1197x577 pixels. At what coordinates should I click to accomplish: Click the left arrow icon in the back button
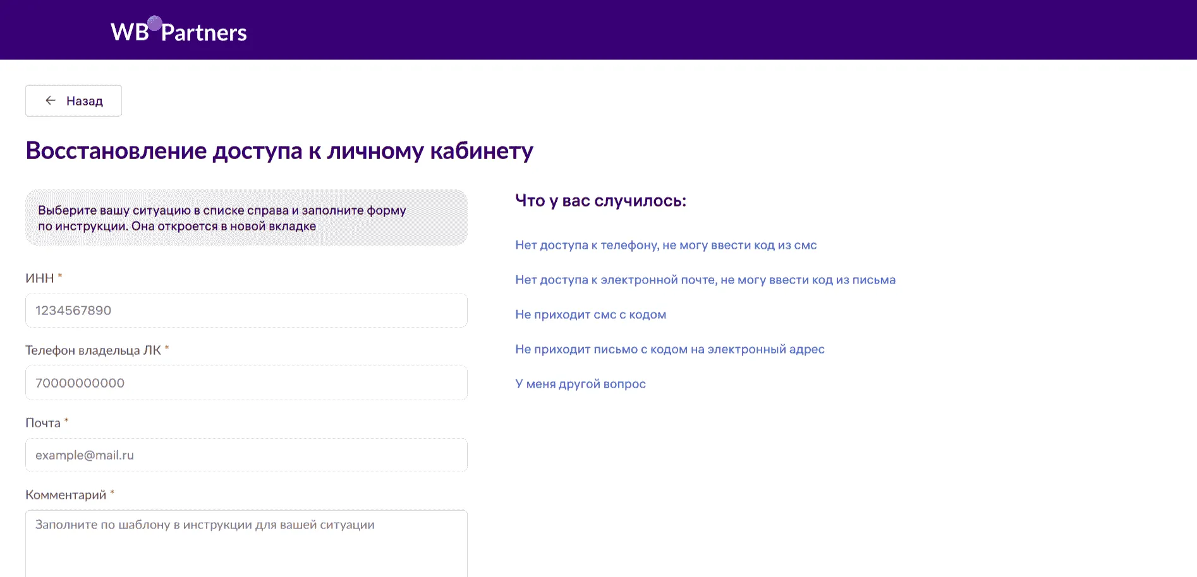click(51, 100)
